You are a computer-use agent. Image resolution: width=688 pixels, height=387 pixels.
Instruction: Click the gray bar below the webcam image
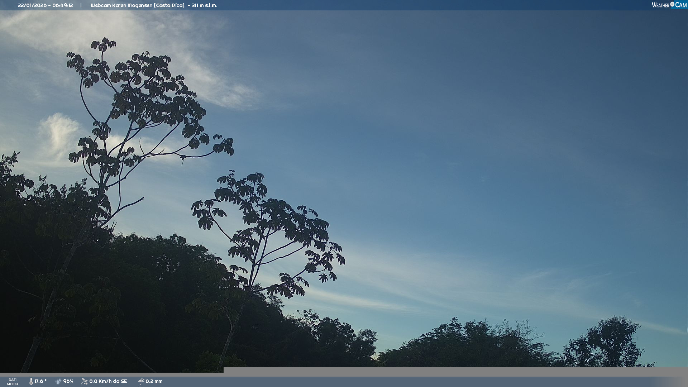coord(455,371)
